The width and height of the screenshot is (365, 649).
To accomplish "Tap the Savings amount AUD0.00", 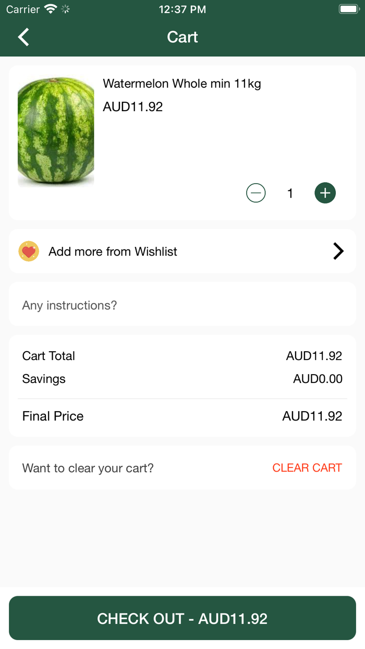I will (318, 379).
